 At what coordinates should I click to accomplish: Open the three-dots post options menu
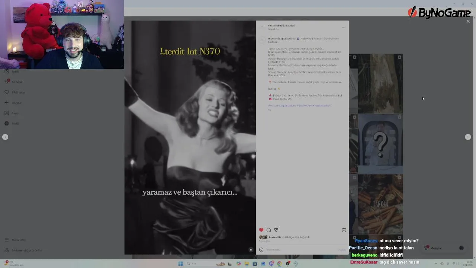coord(343,27)
